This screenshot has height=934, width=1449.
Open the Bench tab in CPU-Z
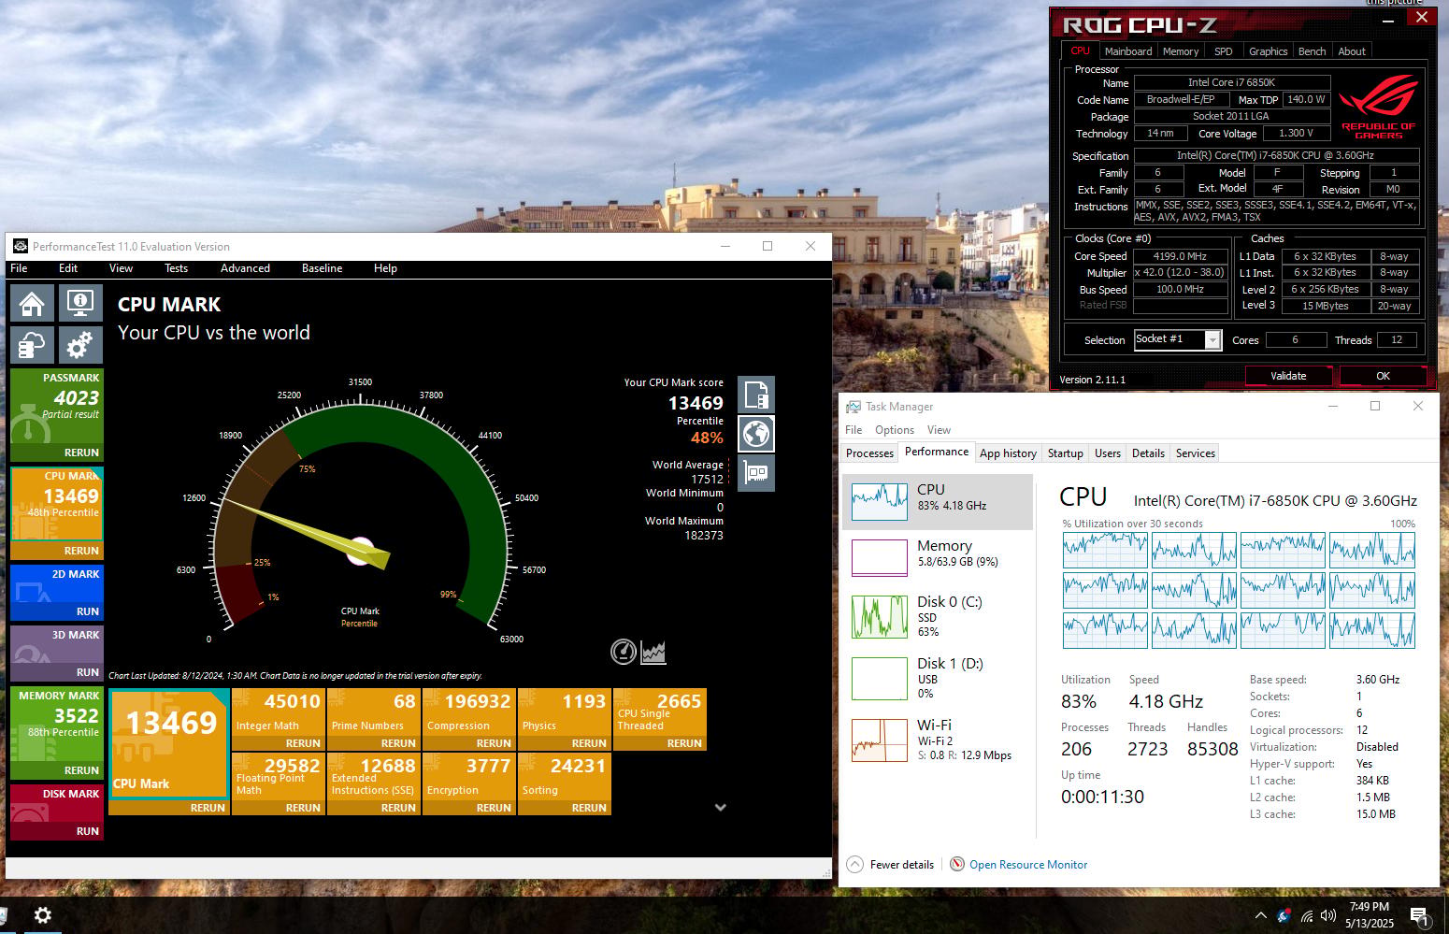point(1312,51)
